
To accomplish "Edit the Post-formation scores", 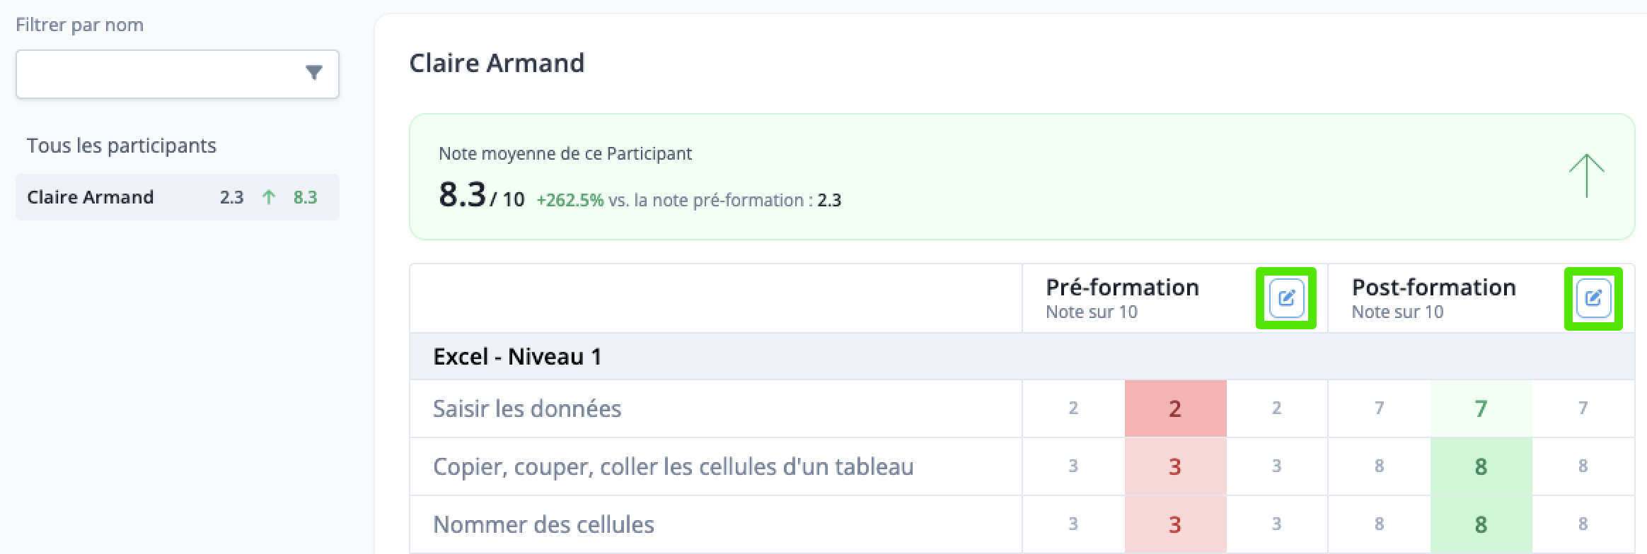I will pyautogui.click(x=1593, y=298).
